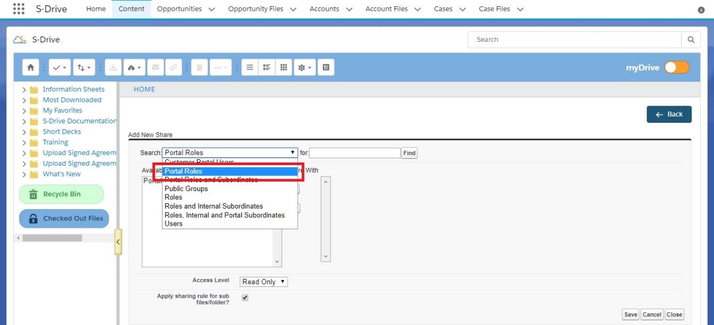Click Share With list scroll down arrow
Viewport: 714px width, 325px height.
(x=326, y=257)
